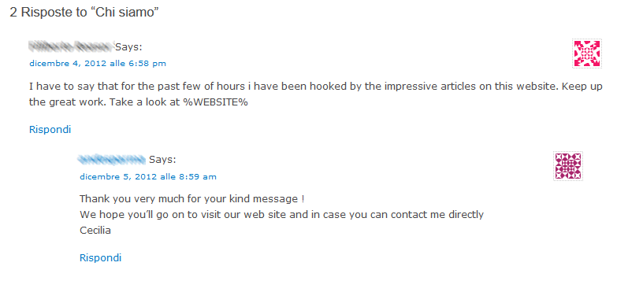
Task: Click Rispondi under the %WEBSITE% comment
Action: tap(50, 129)
